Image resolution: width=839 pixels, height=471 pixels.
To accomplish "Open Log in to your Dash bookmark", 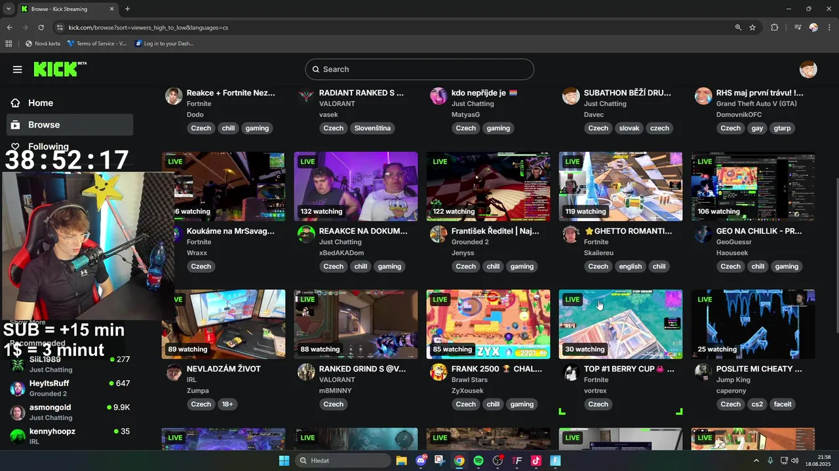I will click(x=164, y=44).
